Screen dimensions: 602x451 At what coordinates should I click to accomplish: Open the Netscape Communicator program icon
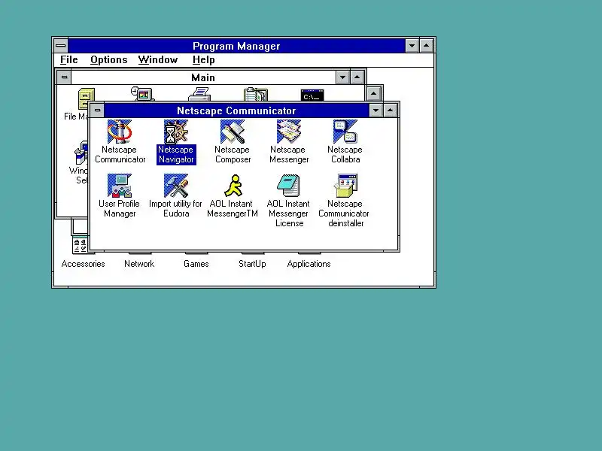pyautogui.click(x=120, y=132)
